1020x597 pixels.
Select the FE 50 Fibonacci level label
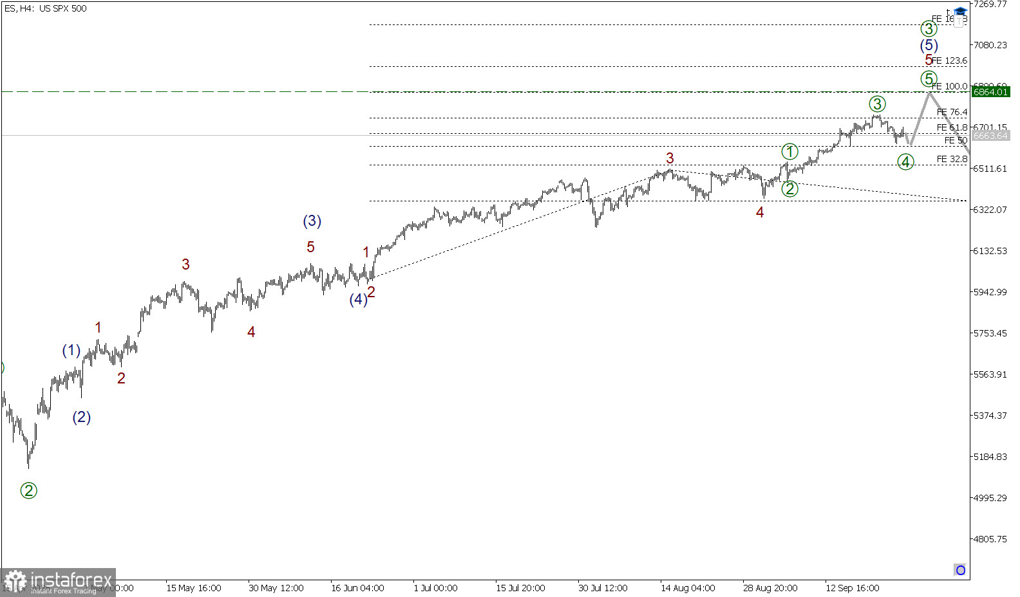pyautogui.click(x=956, y=140)
